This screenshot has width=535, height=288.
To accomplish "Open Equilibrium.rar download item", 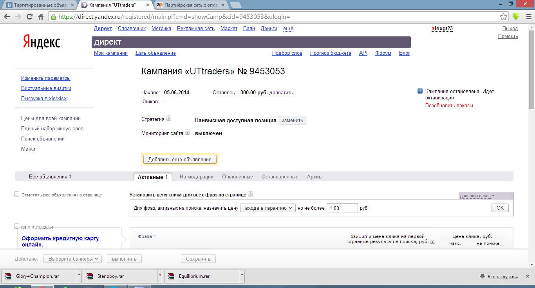I will 201,276.
